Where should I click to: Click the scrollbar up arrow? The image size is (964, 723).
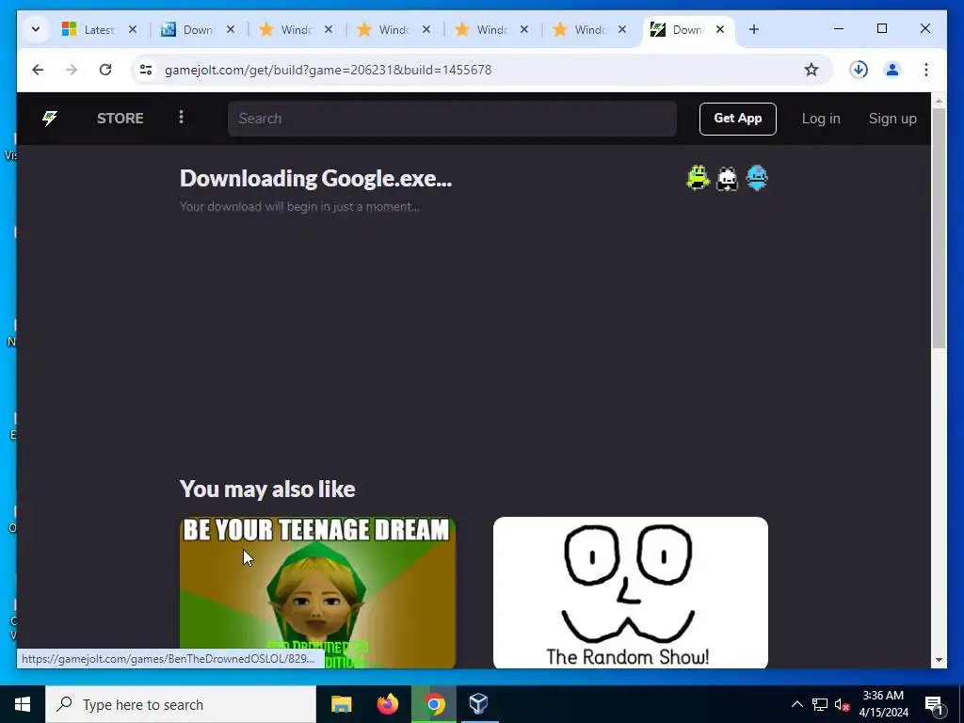click(939, 100)
